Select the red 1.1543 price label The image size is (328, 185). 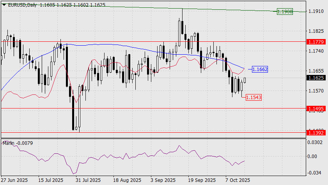tap(254, 96)
